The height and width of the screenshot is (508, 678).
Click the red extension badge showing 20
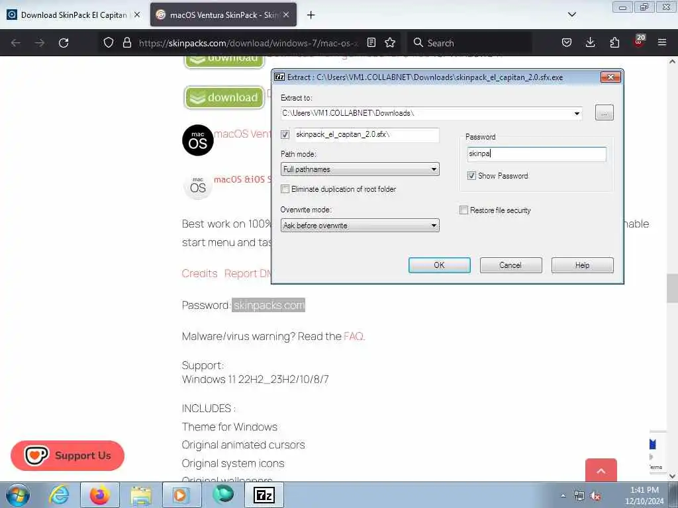(x=639, y=41)
